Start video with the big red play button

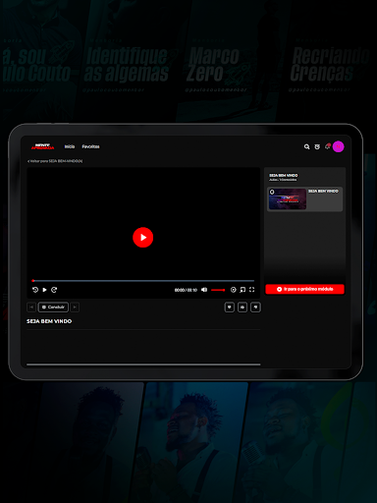[143, 238]
